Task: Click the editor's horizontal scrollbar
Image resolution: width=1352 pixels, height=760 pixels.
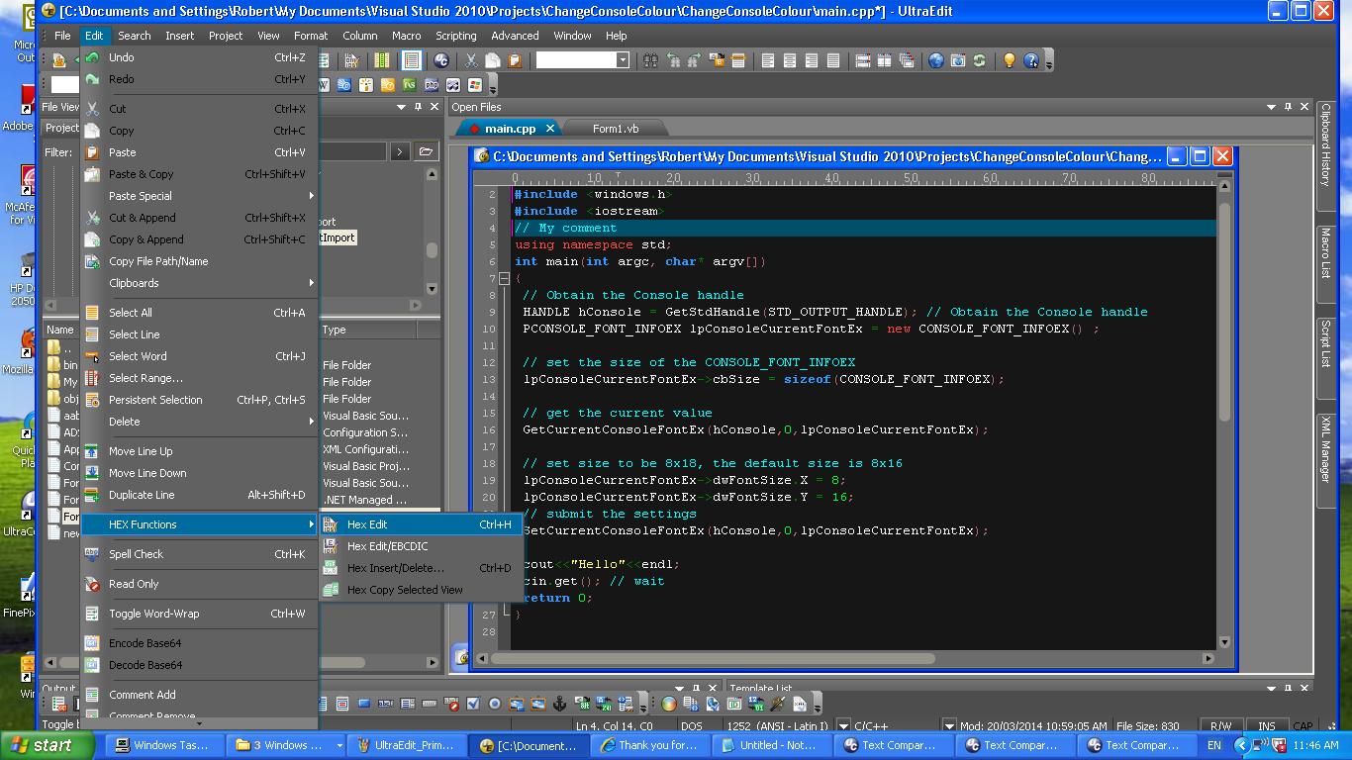Action: tap(713, 658)
